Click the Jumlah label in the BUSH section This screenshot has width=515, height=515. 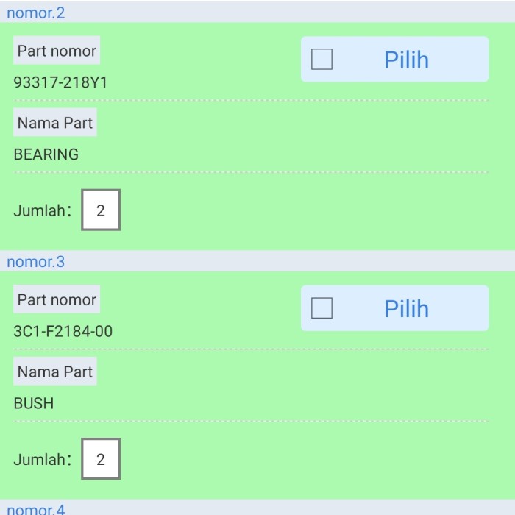tap(42, 459)
